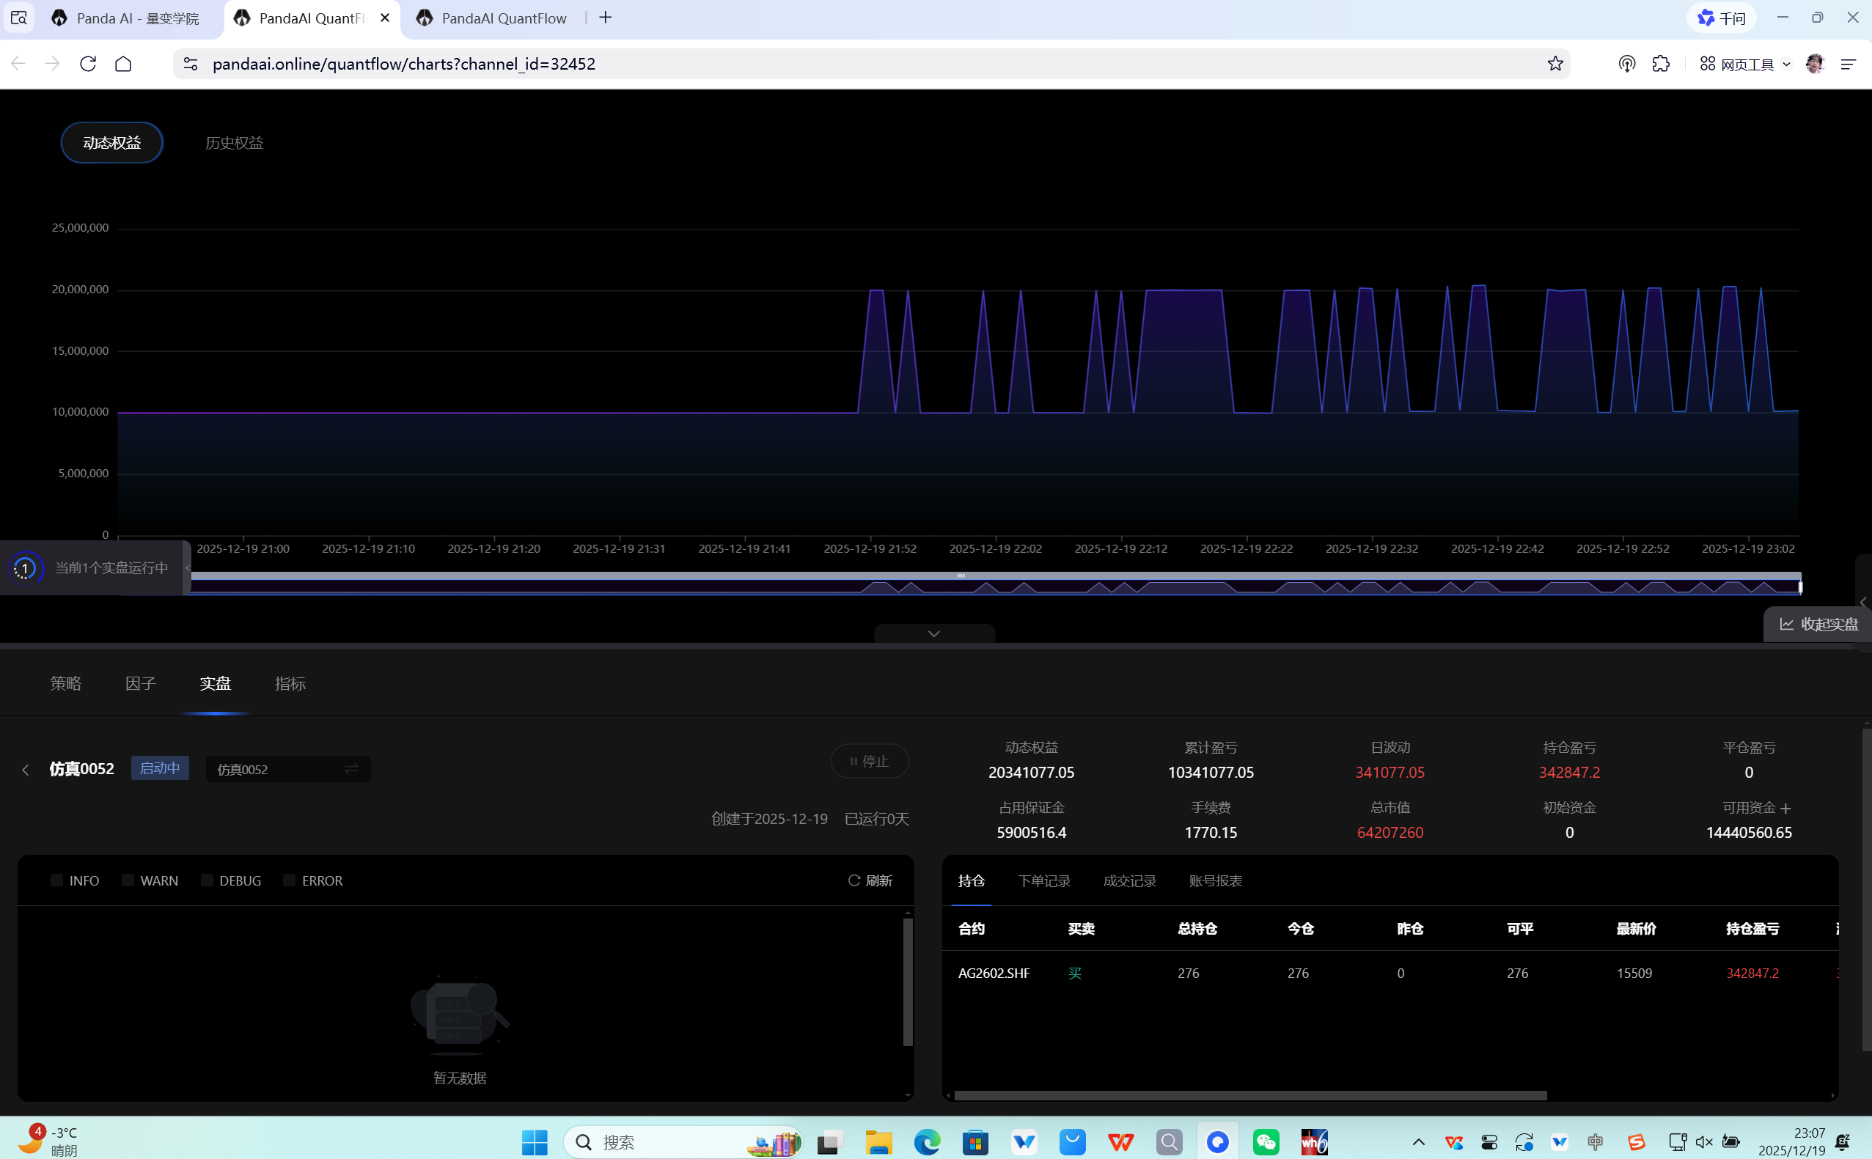Select the 动态权益 chart view
The image size is (1872, 1159).
coord(112,142)
